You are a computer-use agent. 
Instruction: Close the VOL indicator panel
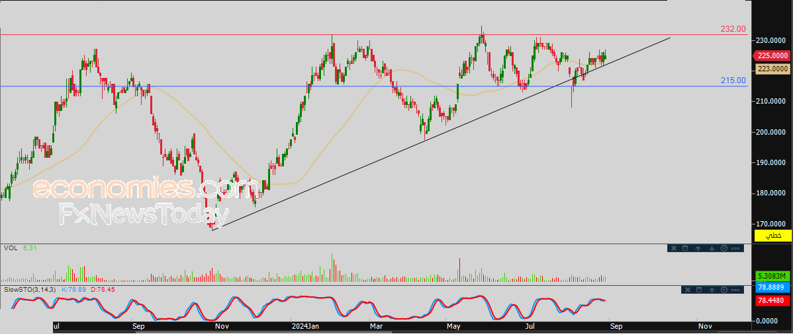674,248
